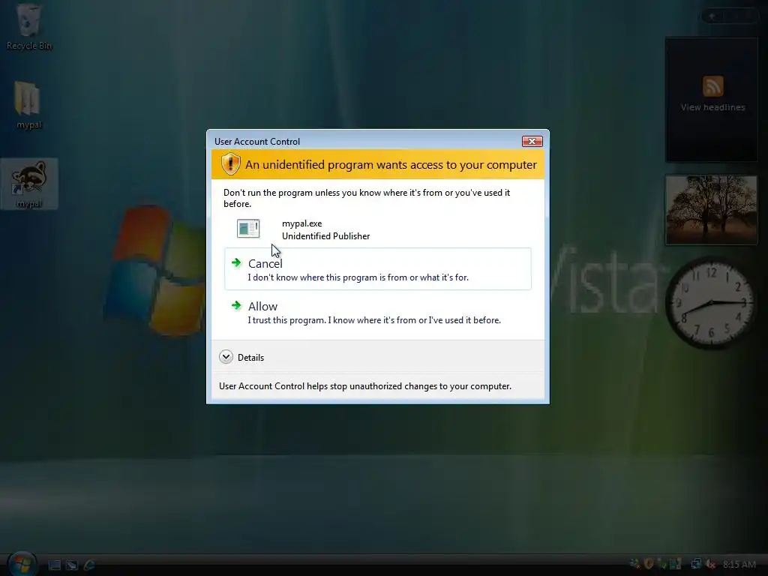Click Show Desktop in Quick Launch
The width and height of the screenshot is (768, 576).
pos(54,565)
